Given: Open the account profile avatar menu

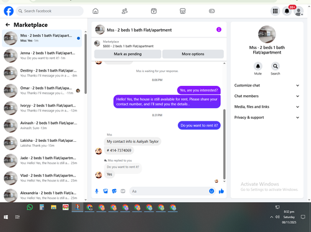Looking at the screenshot, I should click(x=299, y=11).
